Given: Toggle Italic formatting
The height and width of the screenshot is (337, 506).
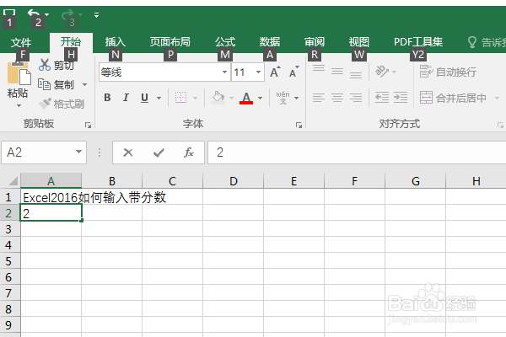Looking at the screenshot, I should click(x=126, y=98).
